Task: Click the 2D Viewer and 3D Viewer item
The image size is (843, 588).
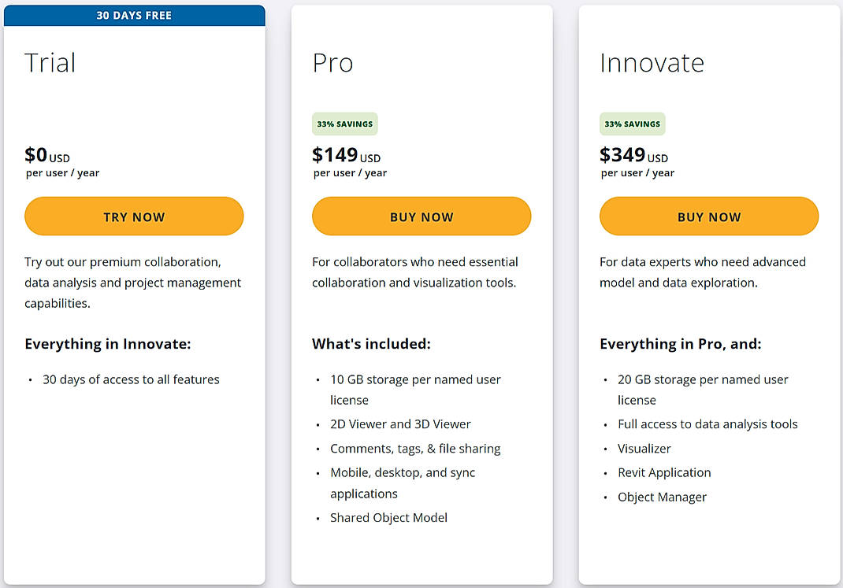Action: (x=400, y=423)
